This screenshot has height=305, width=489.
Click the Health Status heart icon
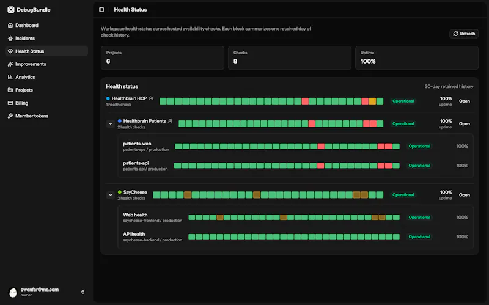coord(10,51)
